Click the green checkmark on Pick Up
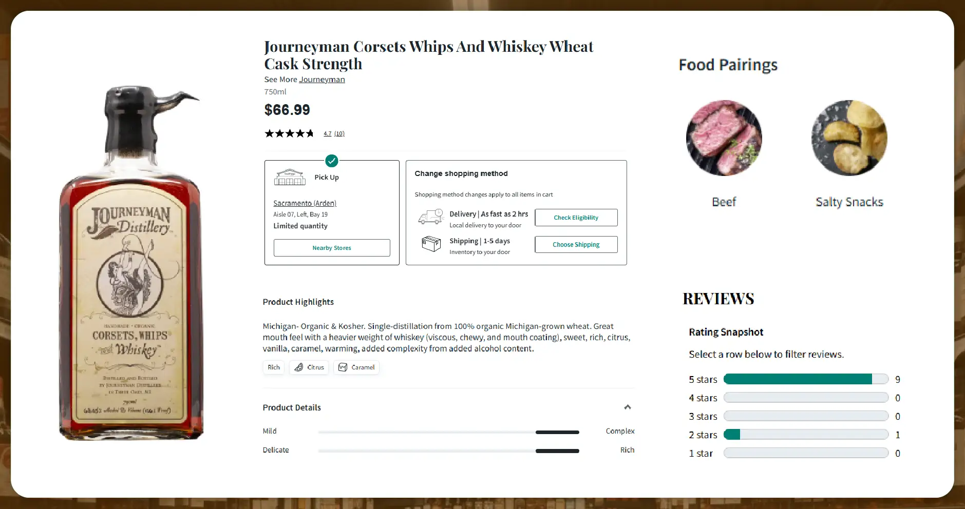 [x=332, y=161]
